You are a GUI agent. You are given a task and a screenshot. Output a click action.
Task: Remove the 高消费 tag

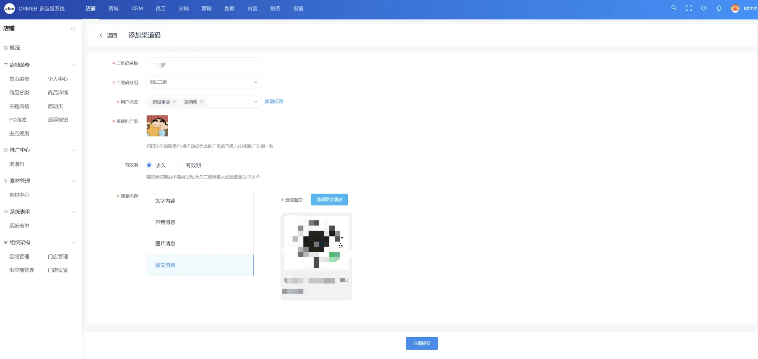pyautogui.click(x=202, y=102)
